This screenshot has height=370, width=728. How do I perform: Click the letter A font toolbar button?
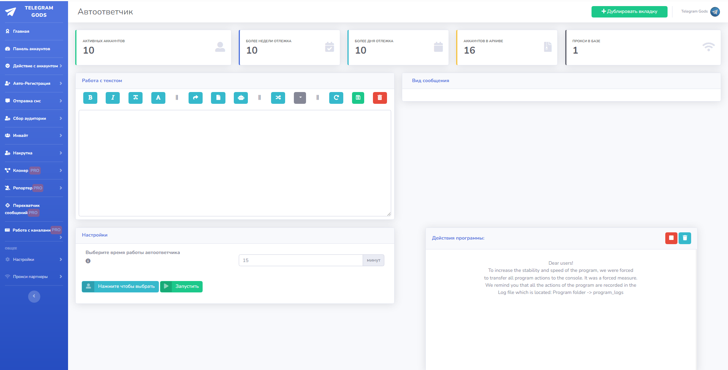click(x=158, y=98)
